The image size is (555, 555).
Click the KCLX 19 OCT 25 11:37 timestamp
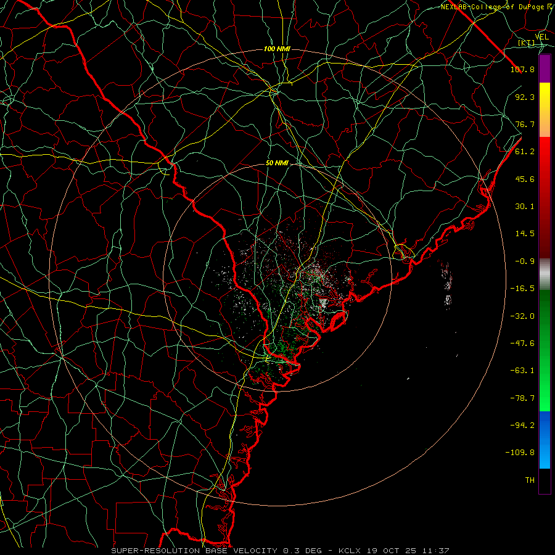[x=394, y=551]
